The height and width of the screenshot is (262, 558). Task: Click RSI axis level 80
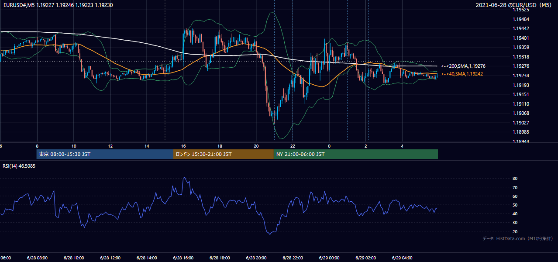[515, 179]
